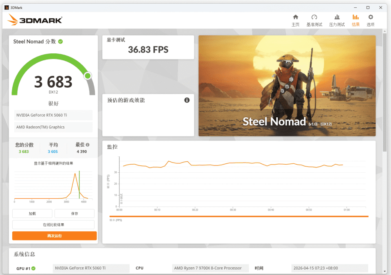Image resolution: width=391 pixels, height=275 pixels.
Task: Click 显示基于相同硬件的结果 caption
Action: pos(53,163)
